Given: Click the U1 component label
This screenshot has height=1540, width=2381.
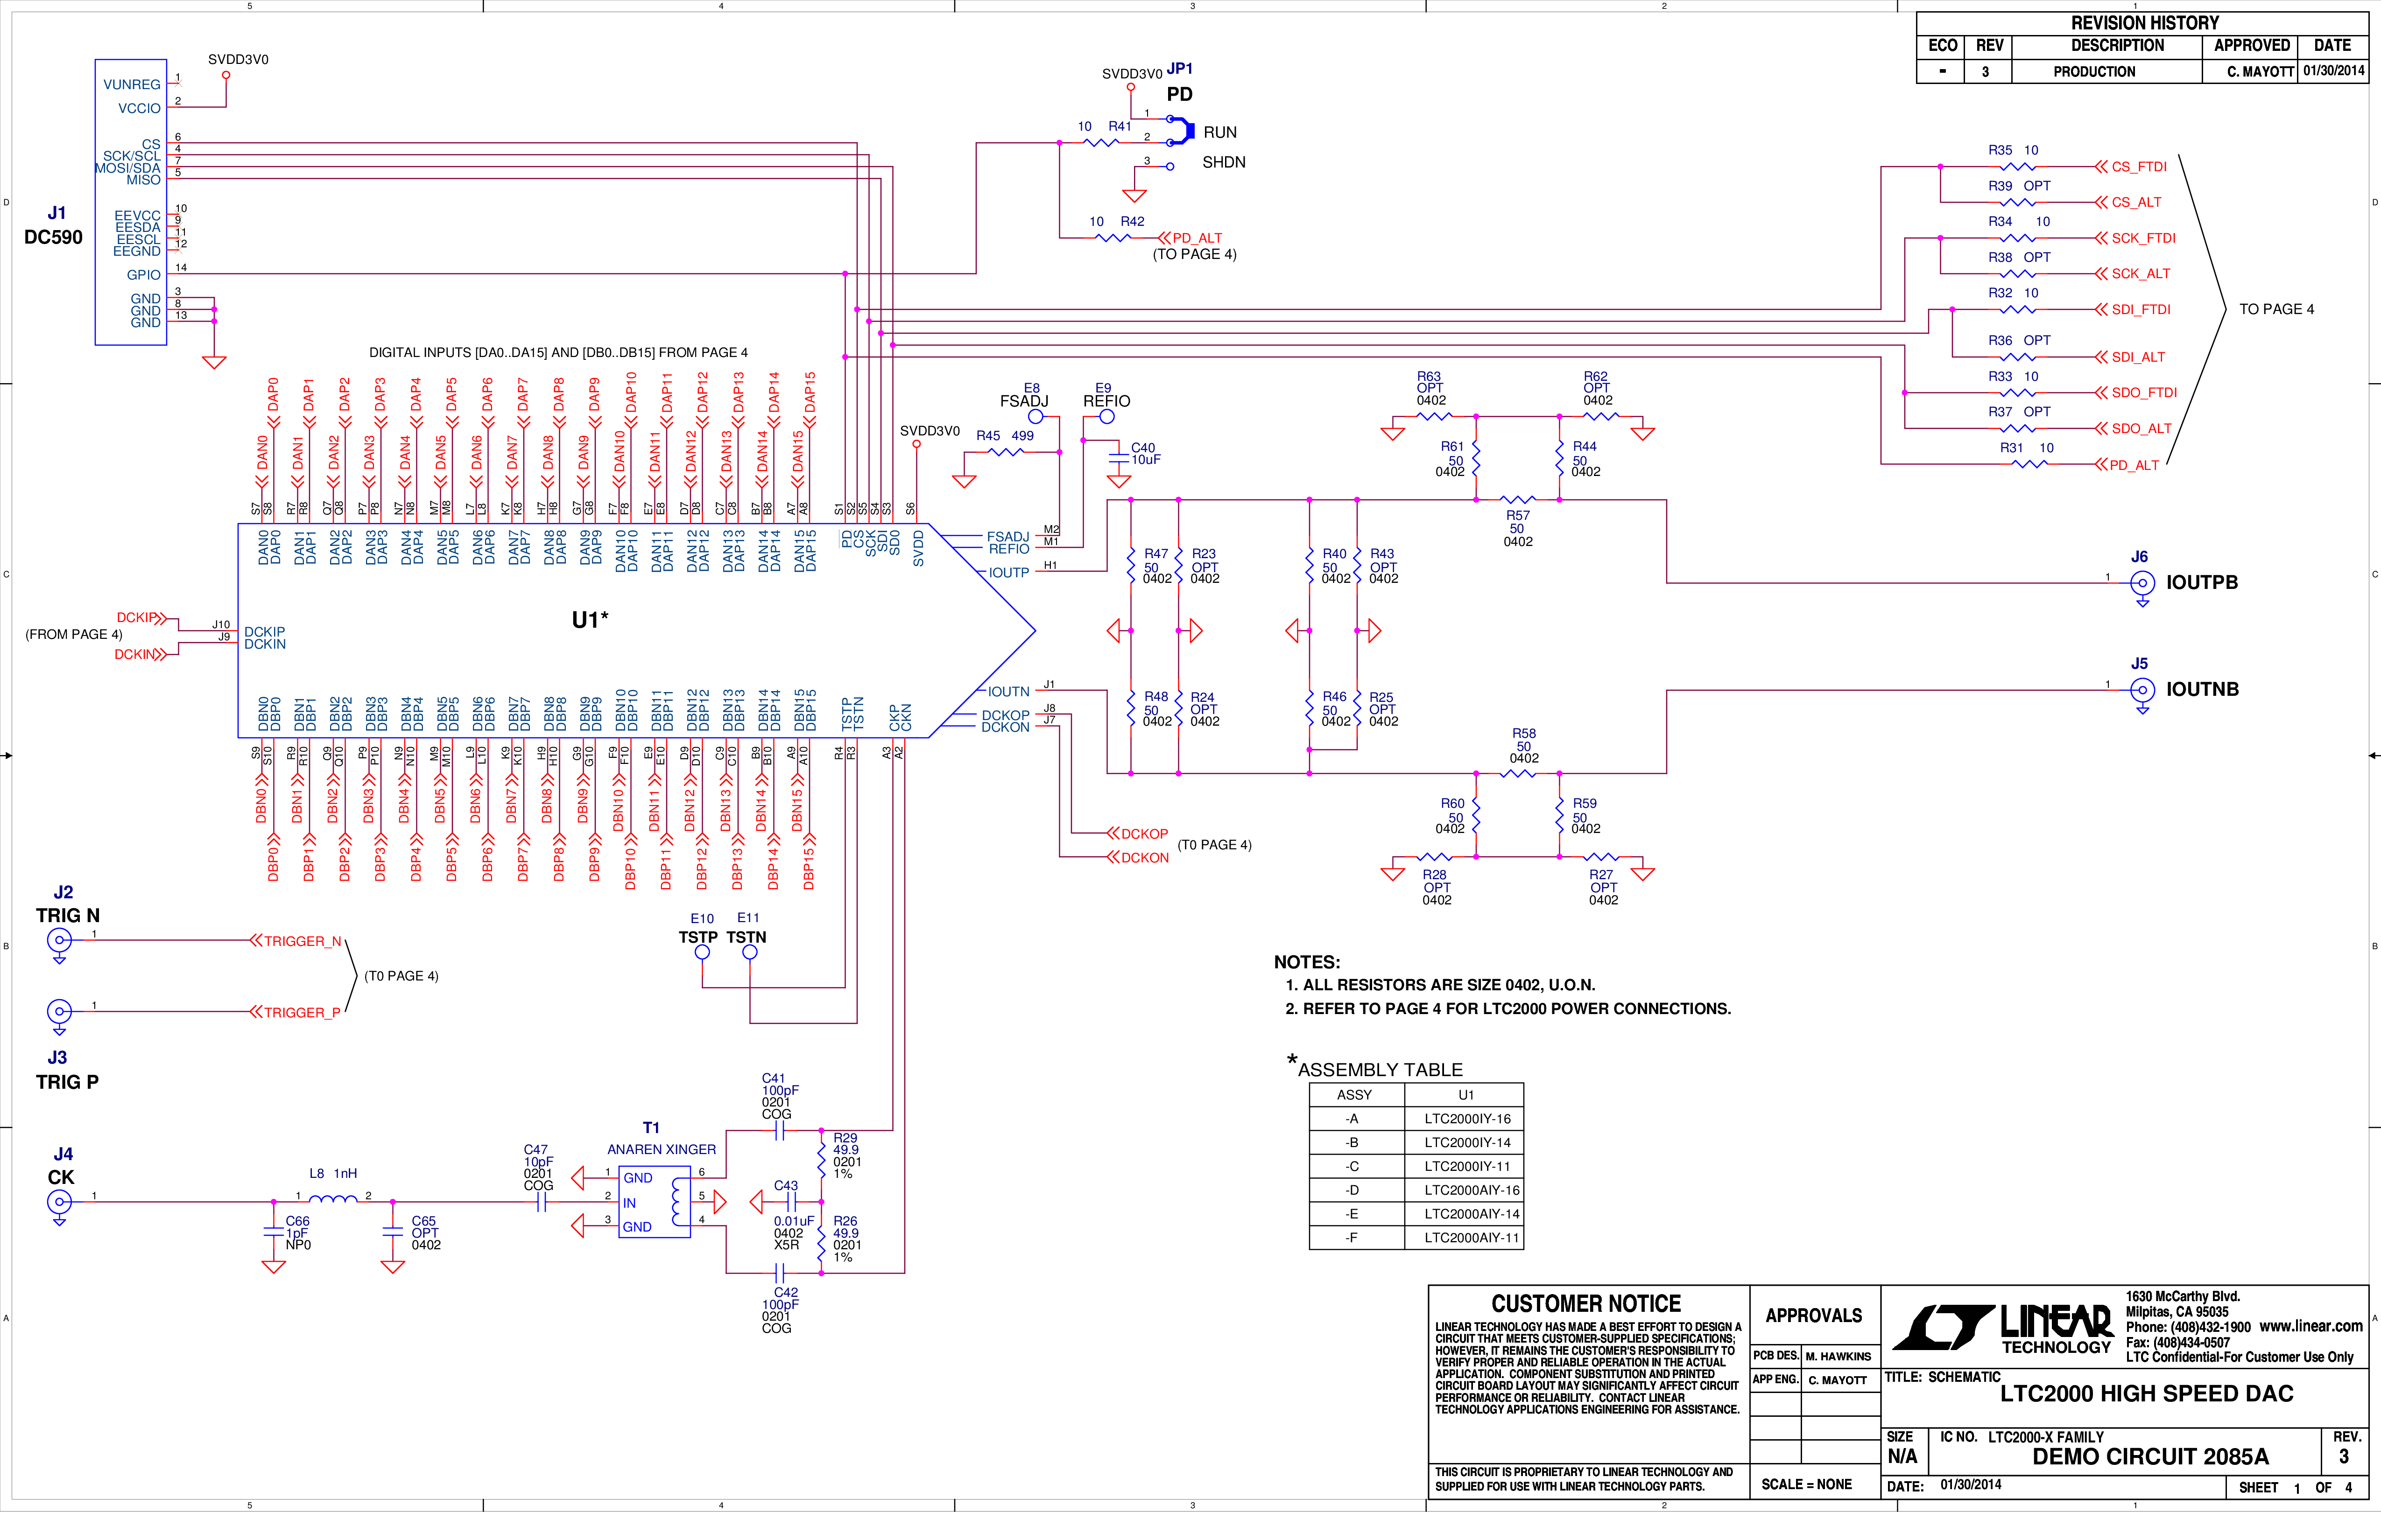Looking at the screenshot, I should coord(590,621).
